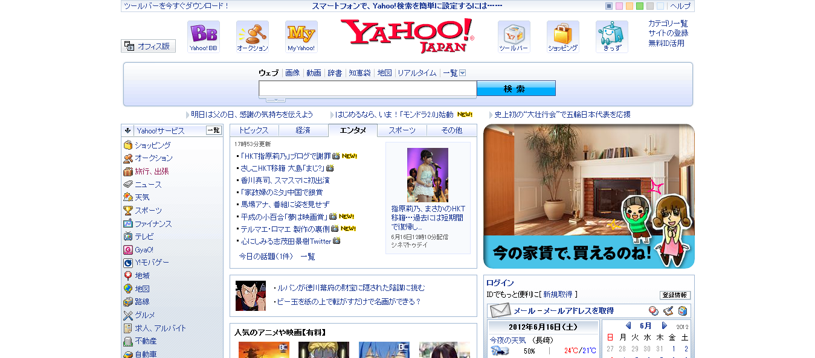
Task: Select the green theme color swatch
Action: tap(640, 6)
